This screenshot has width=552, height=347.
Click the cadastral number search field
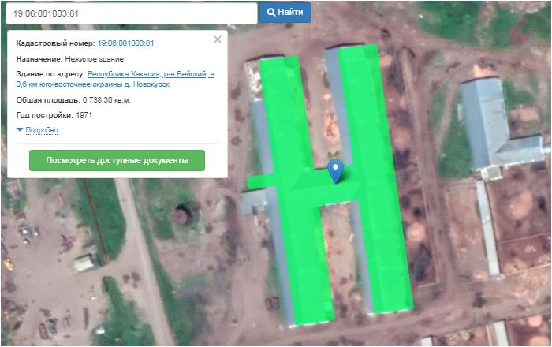tap(132, 13)
